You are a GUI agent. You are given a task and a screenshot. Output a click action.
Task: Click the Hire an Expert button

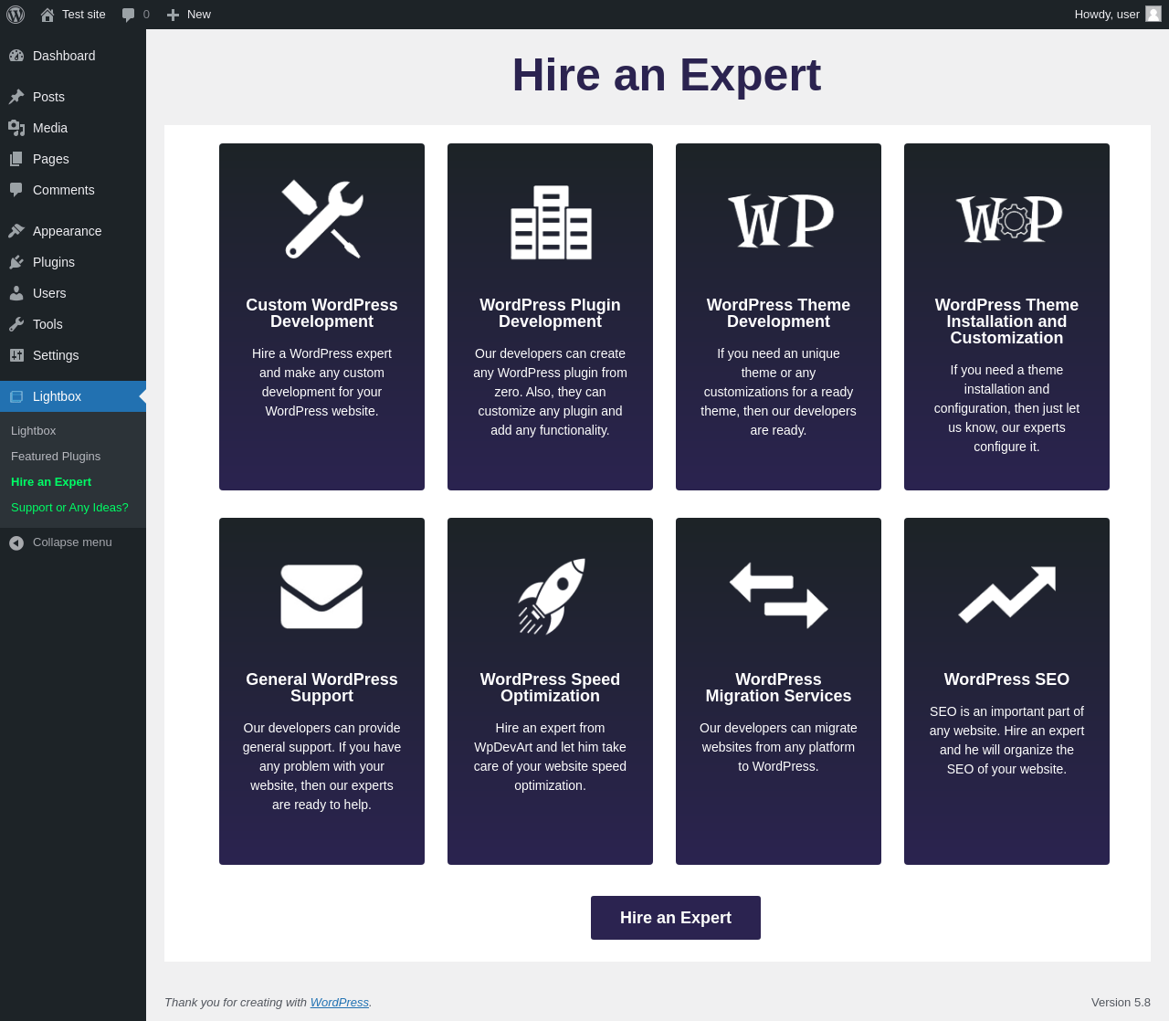point(676,918)
